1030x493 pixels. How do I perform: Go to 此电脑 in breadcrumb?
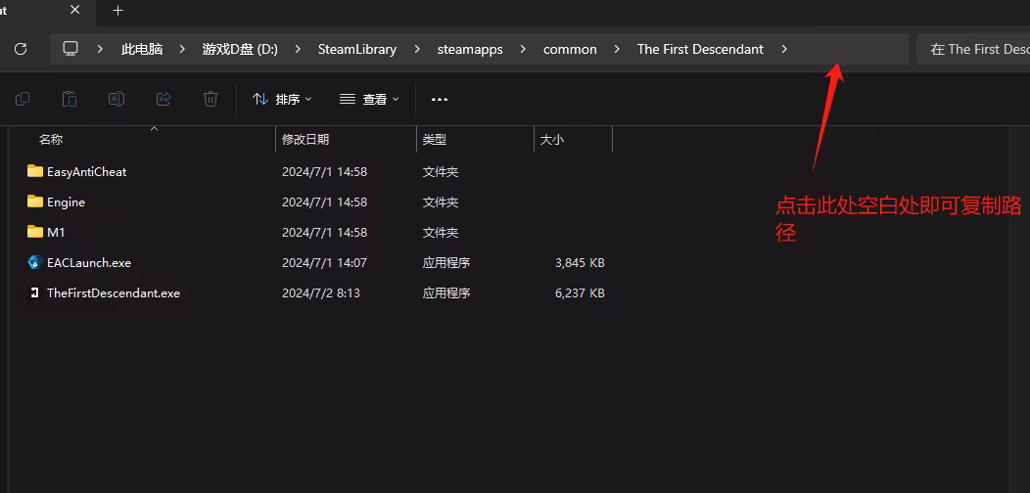(x=142, y=49)
